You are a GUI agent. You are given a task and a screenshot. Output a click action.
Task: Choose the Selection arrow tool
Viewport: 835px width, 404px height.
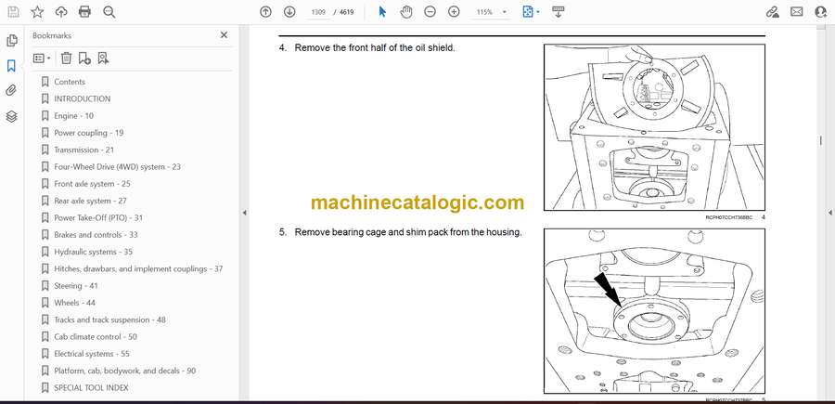click(x=382, y=12)
